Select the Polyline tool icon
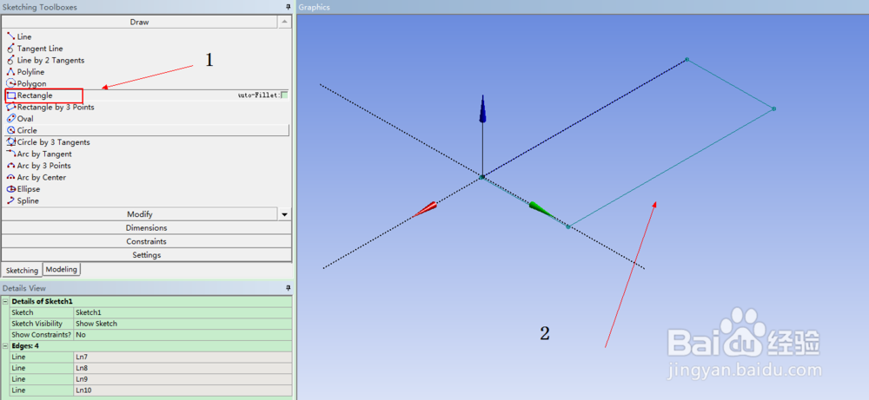869x400 pixels. (x=10, y=72)
